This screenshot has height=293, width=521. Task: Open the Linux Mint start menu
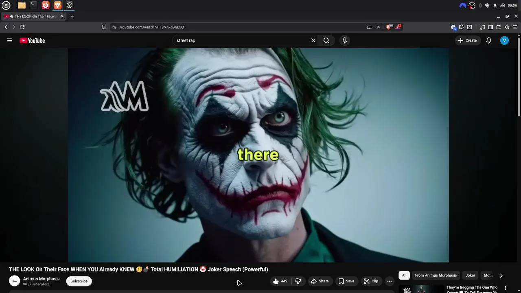[6, 5]
